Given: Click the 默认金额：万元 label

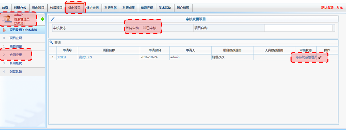Looking at the screenshot, I should pos(332,7).
